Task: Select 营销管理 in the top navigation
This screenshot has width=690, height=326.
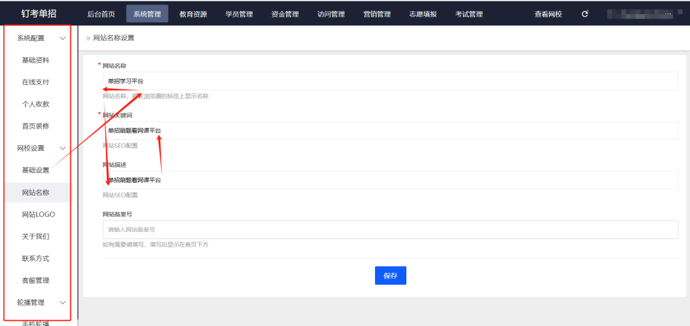Action: pyautogui.click(x=377, y=14)
